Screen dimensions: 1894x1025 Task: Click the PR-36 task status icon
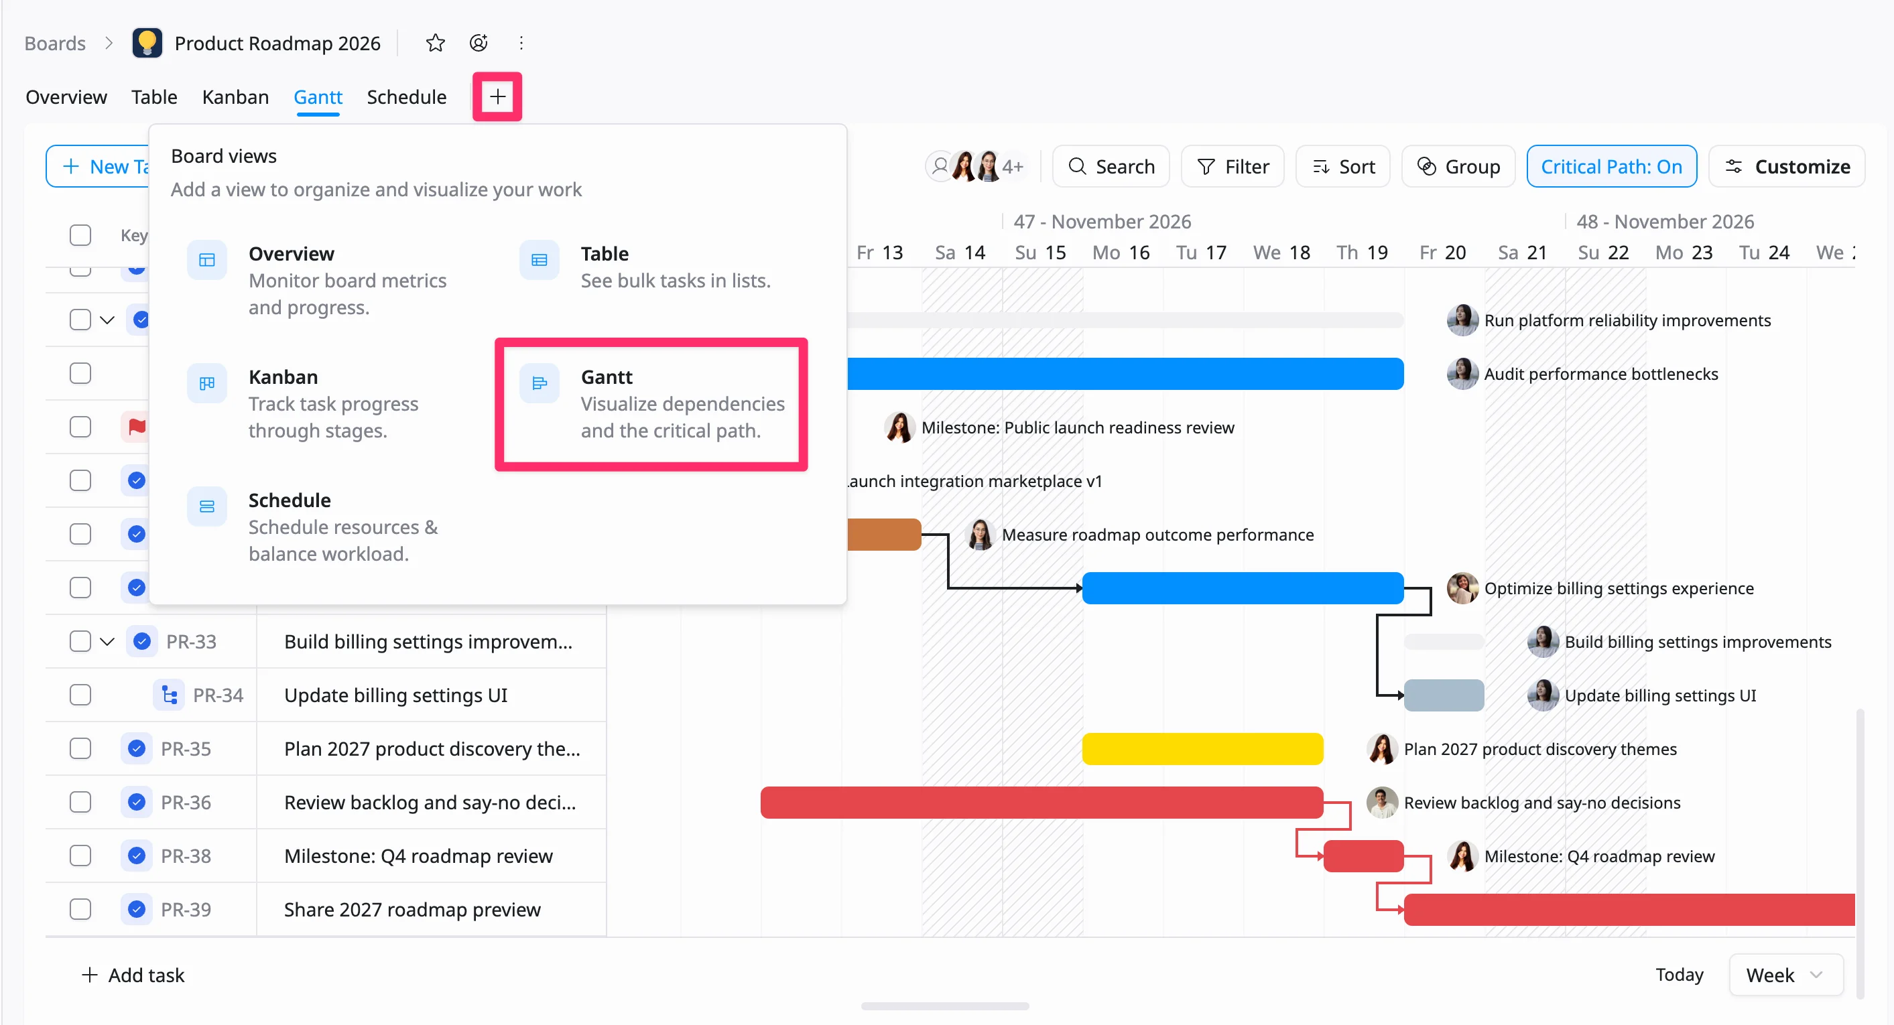pos(137,803)
